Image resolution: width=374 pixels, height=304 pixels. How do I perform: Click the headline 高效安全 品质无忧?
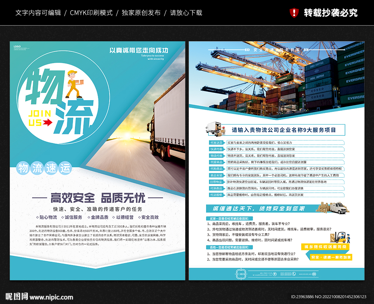pos(98,198)
